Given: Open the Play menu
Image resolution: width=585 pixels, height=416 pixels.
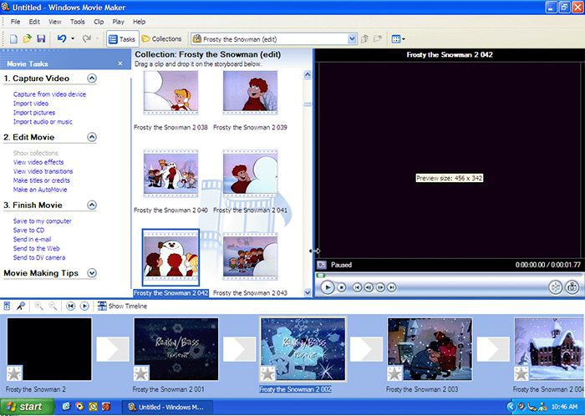Looking at the screenshot, I should pos(119,22).
